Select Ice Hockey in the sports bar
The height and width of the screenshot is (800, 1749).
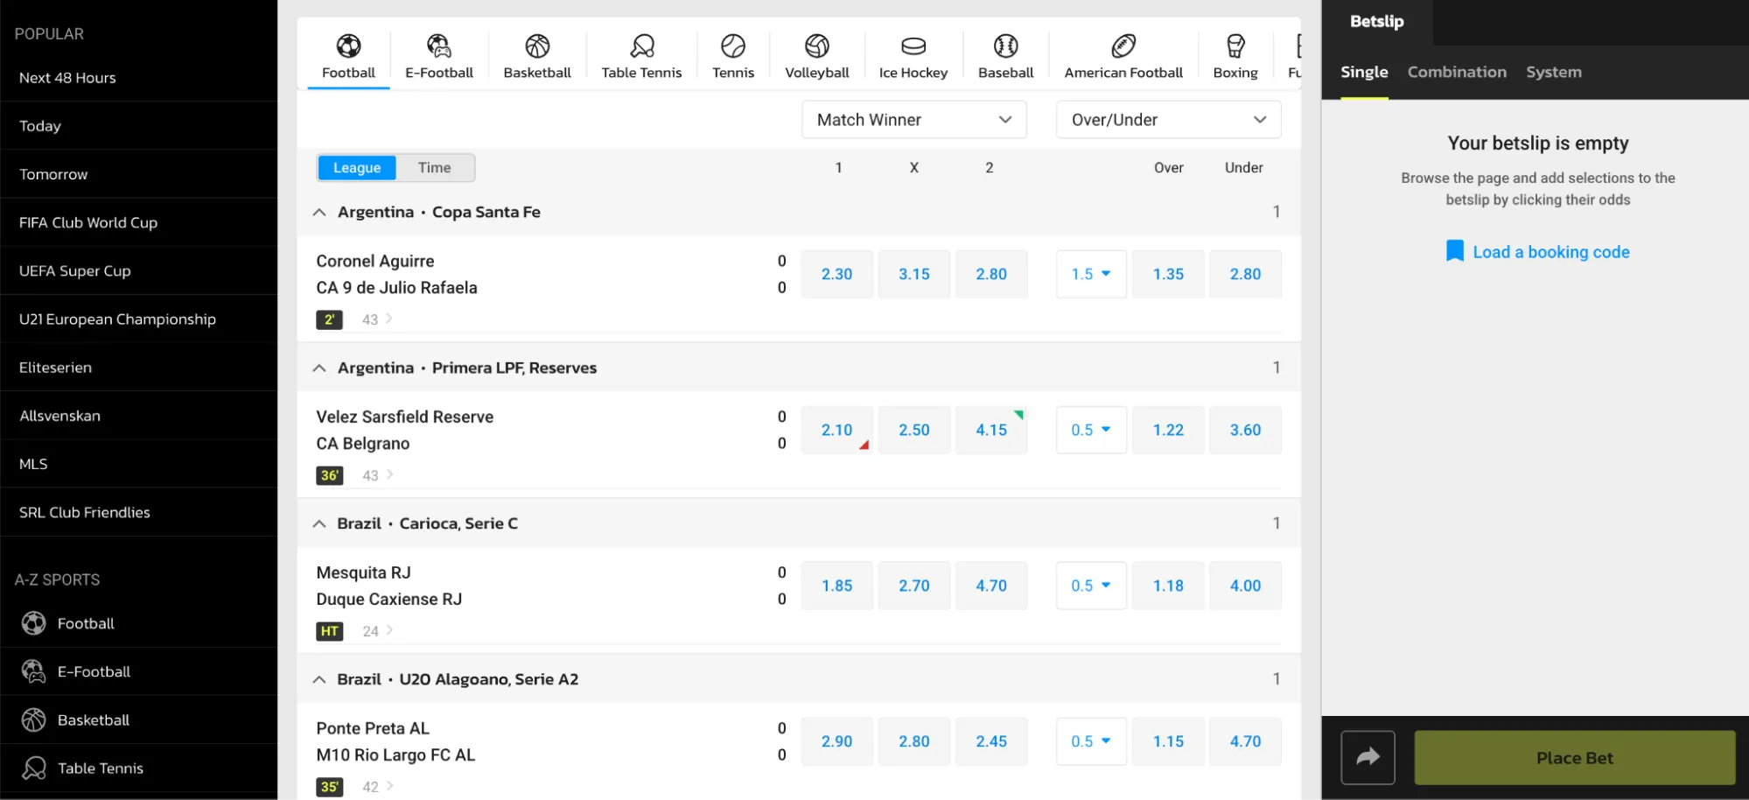[x=913, y=46]
